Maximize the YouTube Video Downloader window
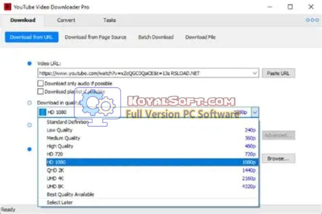The image size is (322, 214). [290, 7]
